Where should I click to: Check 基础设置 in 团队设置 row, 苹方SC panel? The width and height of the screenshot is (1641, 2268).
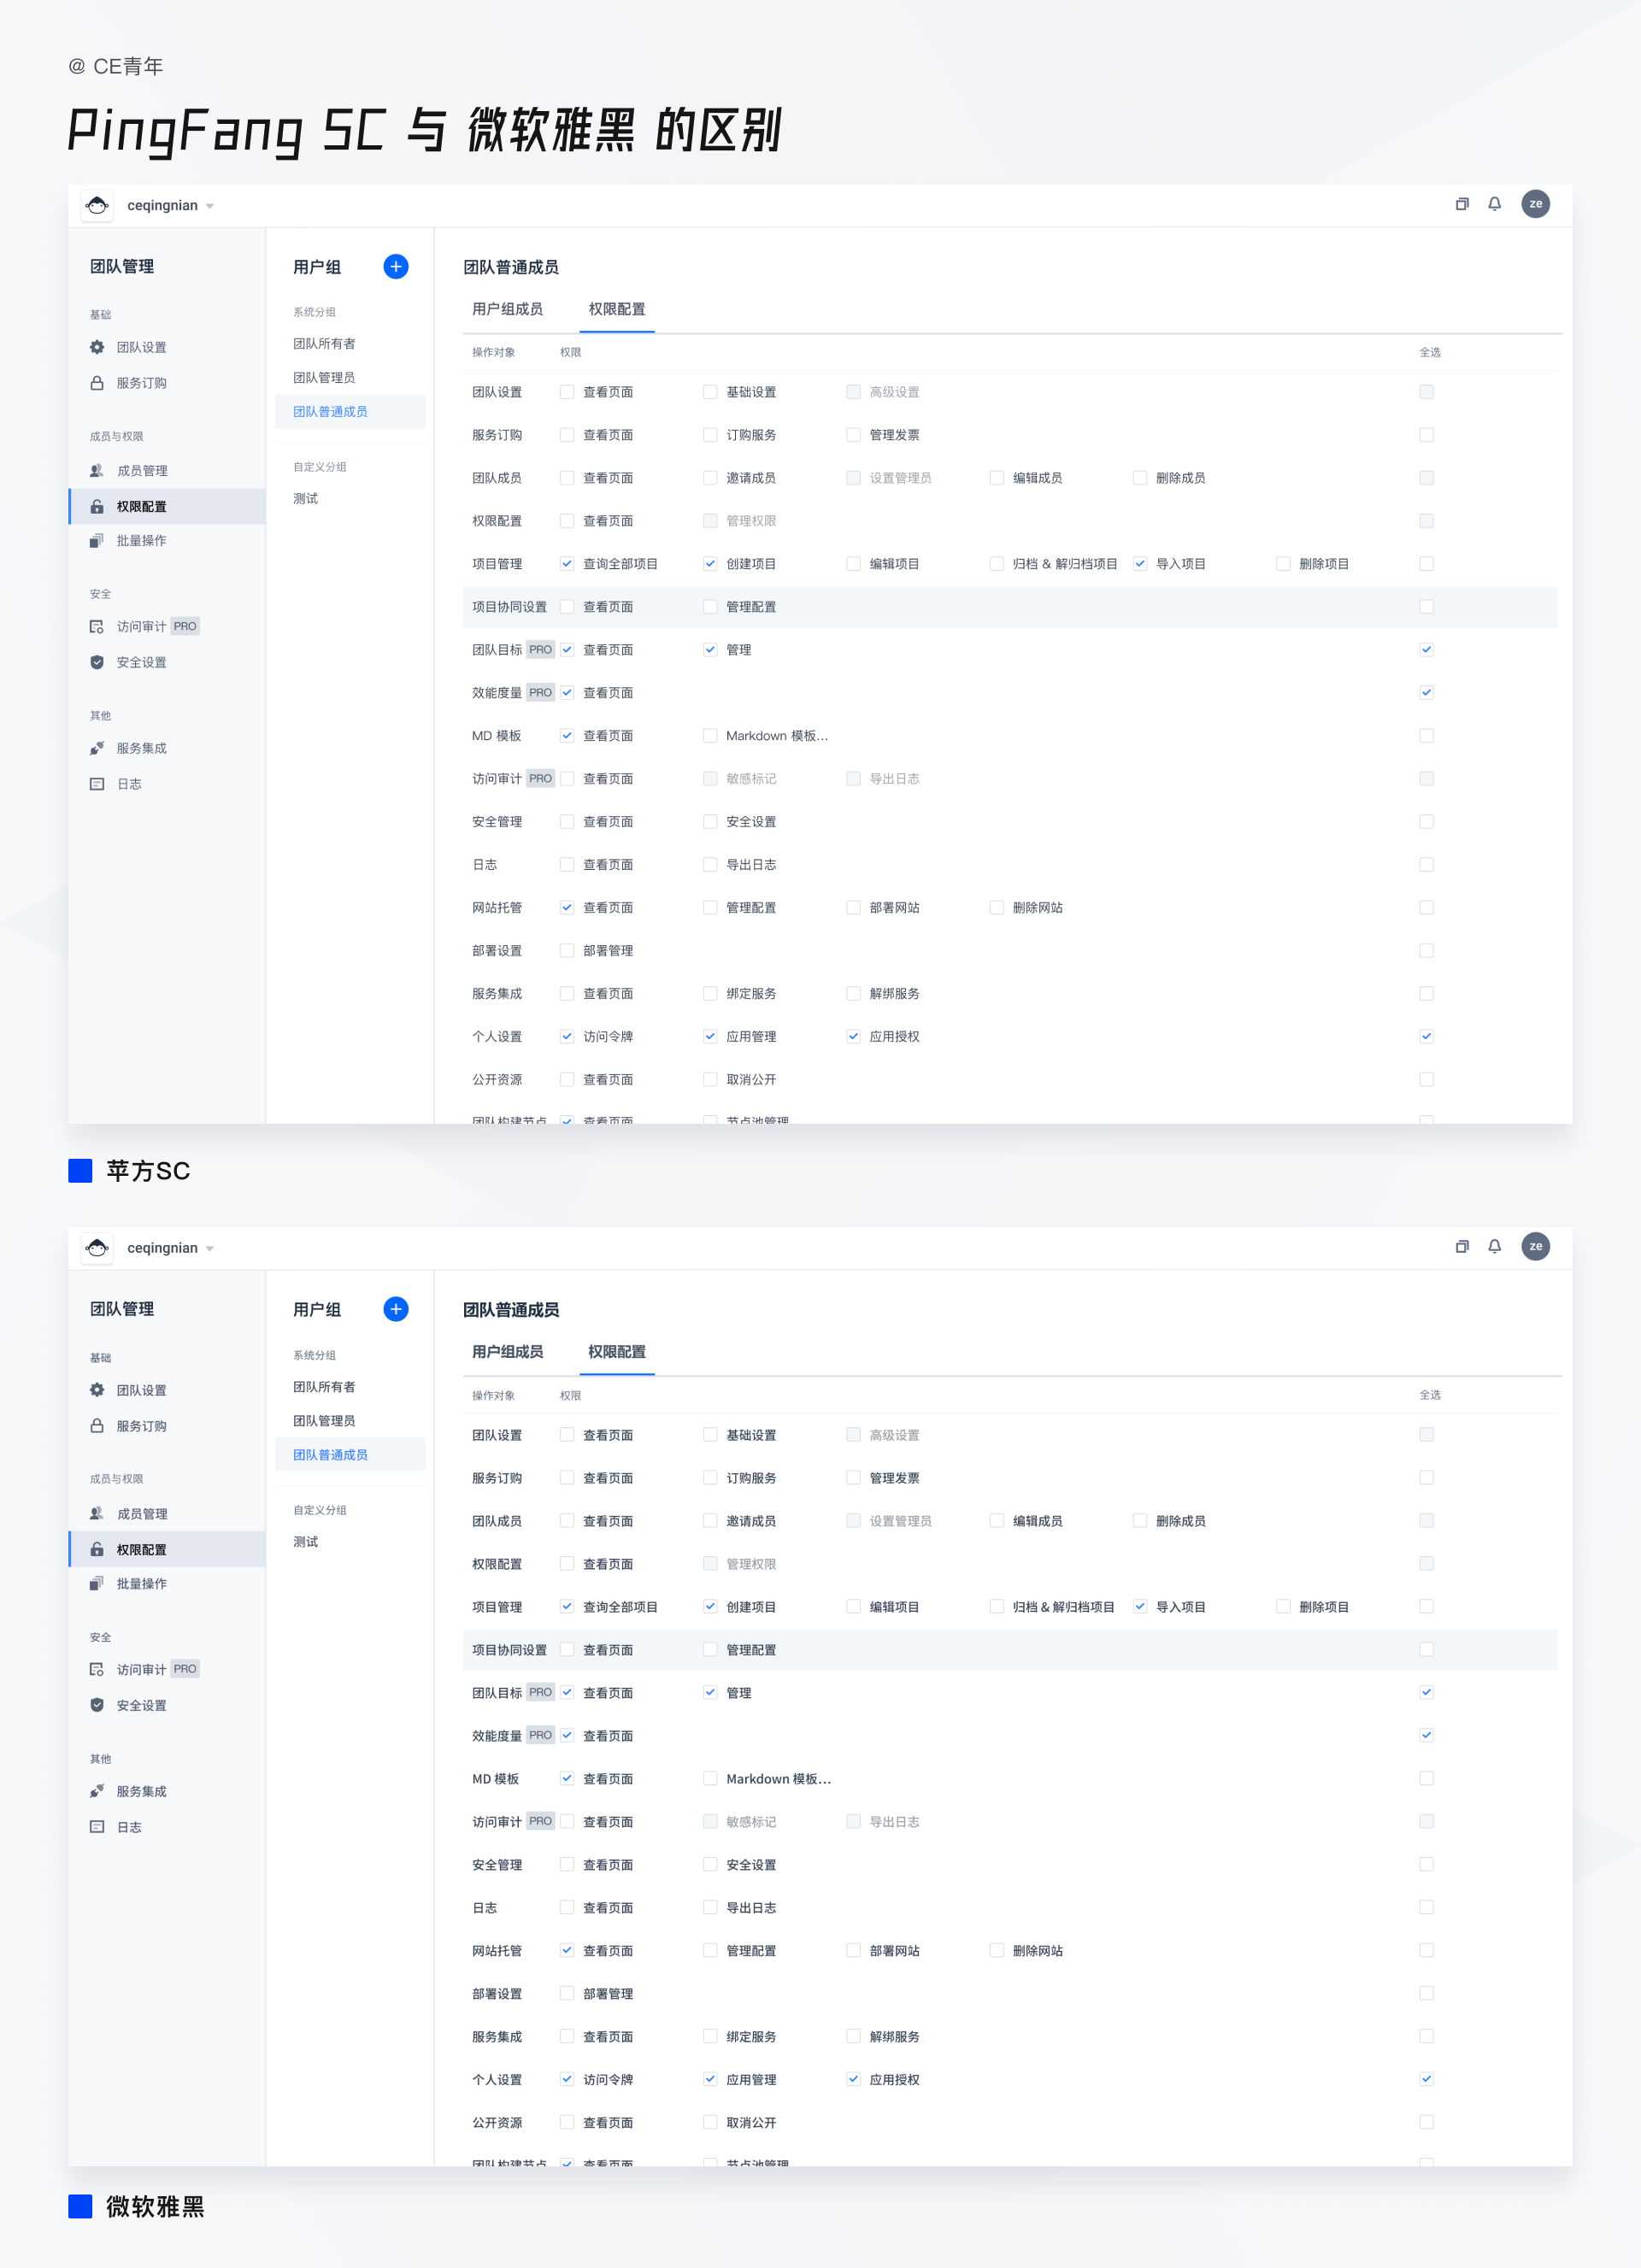(x=710, y=392)
